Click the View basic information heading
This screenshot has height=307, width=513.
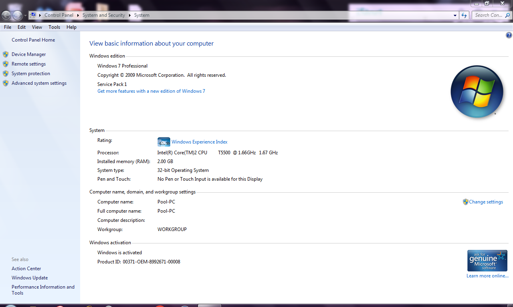click(x=151, y=44)
